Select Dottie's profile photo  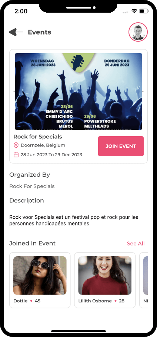pyautogui.click(x=40, y=275)
